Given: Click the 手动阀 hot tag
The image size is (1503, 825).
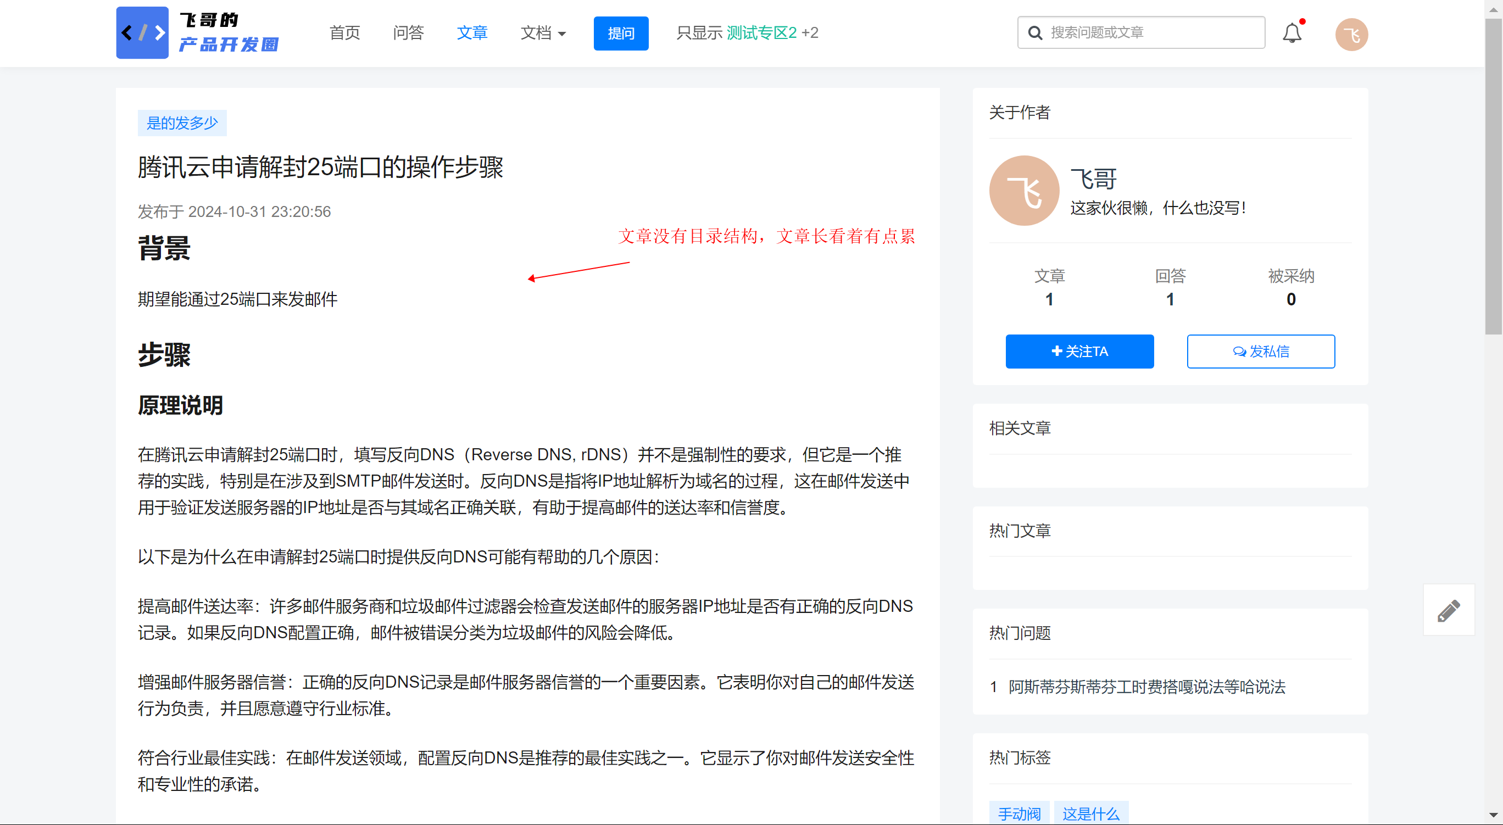Looking at the screenshot, I should [1020, 813].
